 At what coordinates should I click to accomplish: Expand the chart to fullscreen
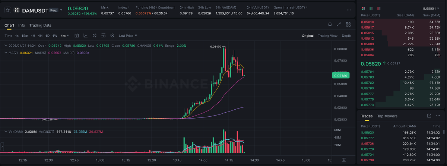pos(339,24)
